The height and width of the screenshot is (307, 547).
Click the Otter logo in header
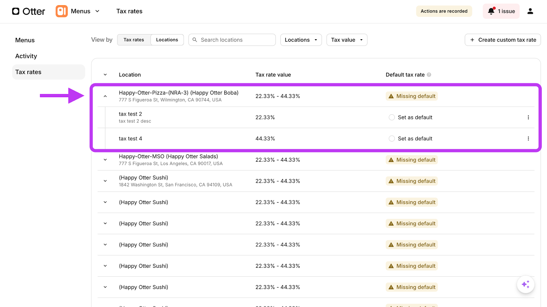pos(28,11)
